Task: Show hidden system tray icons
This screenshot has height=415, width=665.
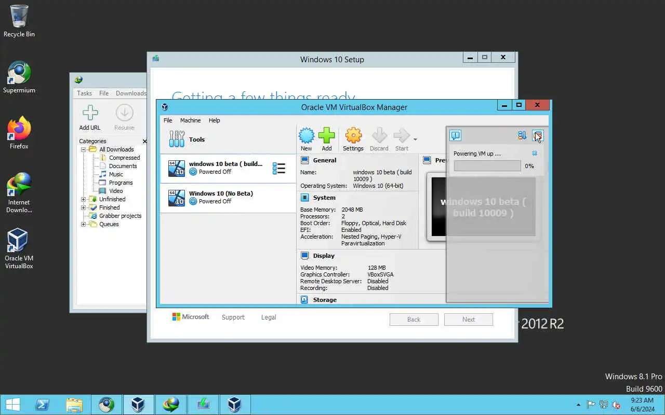Action: 579,405
